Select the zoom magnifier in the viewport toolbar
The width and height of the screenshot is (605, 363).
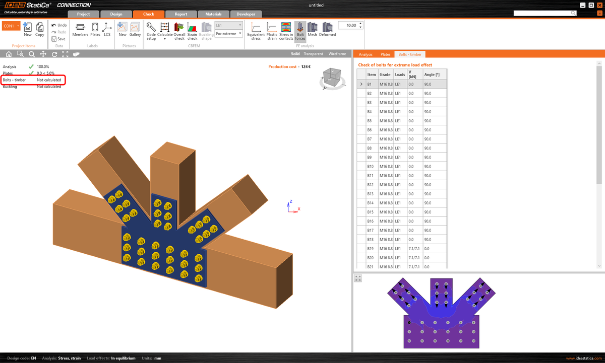point(32,53)
